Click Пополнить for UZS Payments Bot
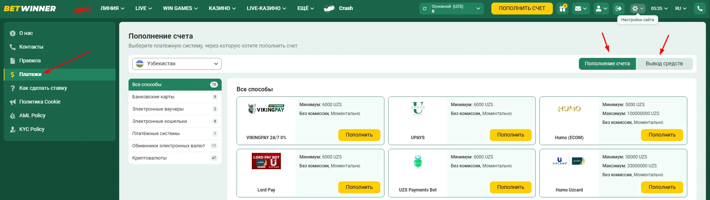 511,187
